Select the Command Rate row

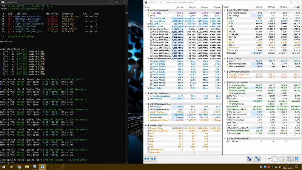183,150
